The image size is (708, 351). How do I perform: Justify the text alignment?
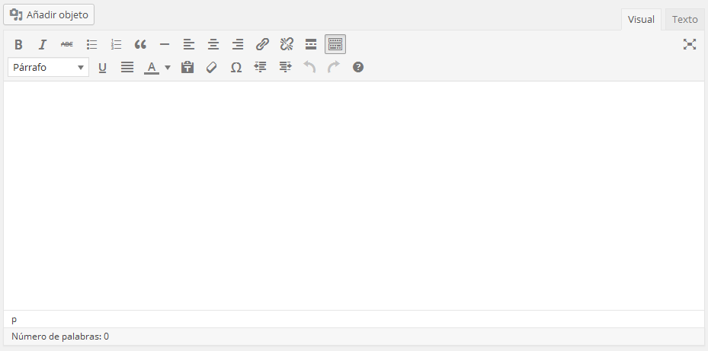click(x=127, y=67)
